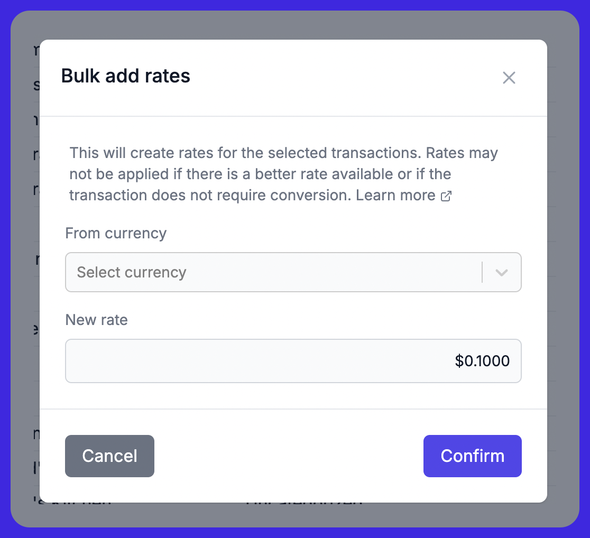
Task: Click the rates description paragraph text
Action: (x=284, y=174)
